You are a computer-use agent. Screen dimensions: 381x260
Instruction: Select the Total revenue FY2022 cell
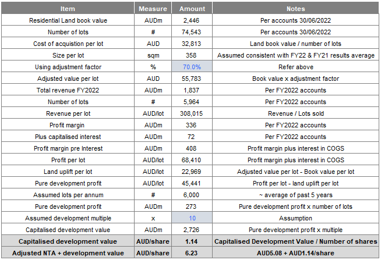68,90
